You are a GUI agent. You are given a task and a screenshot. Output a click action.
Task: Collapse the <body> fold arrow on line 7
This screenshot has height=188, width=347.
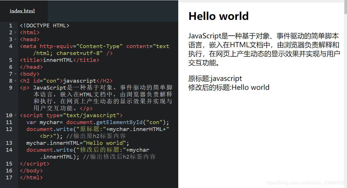(15, 74)
